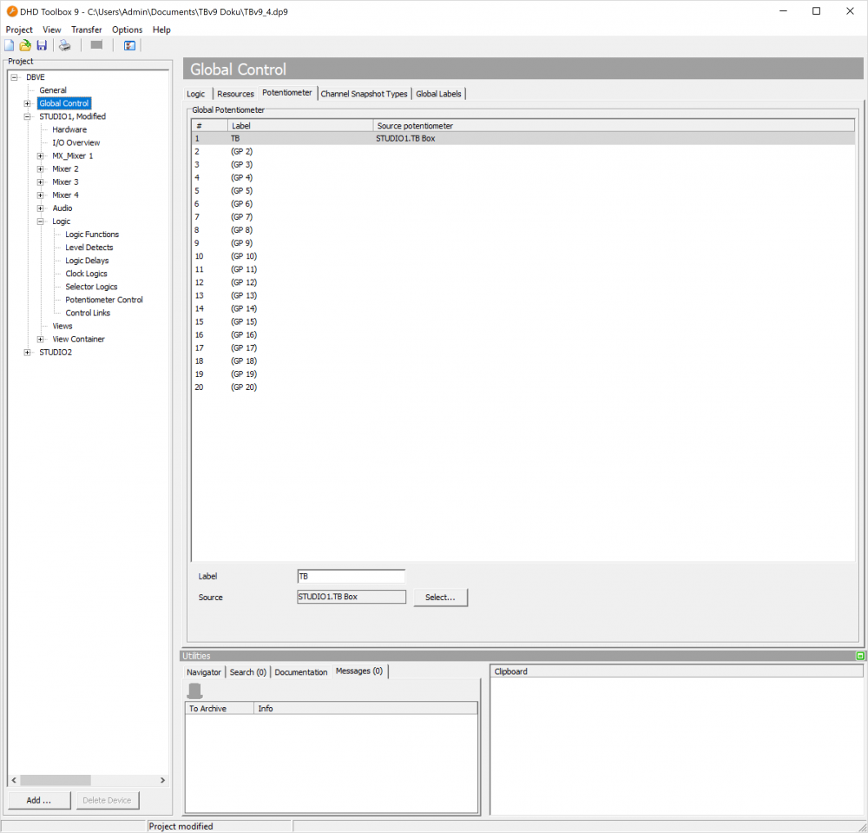Click the checklist options toolbar icon

129,45
